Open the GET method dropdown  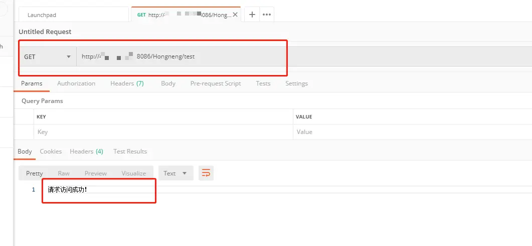48,56
